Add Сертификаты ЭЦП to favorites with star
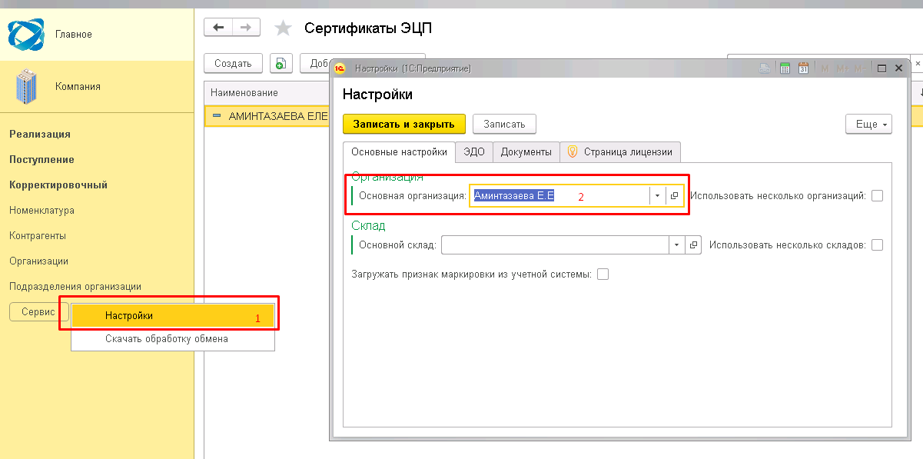The height and width of the screenshot is (459, 923). coord(284,28)
